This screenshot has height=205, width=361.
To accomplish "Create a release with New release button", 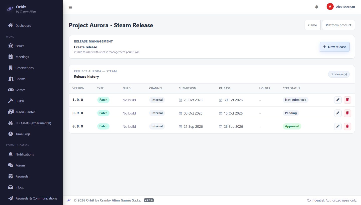I will coord(334,47).
